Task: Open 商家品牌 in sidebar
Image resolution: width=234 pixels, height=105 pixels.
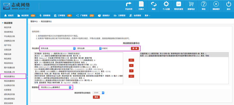Action: pyautogui.click(x=8, y=54)
